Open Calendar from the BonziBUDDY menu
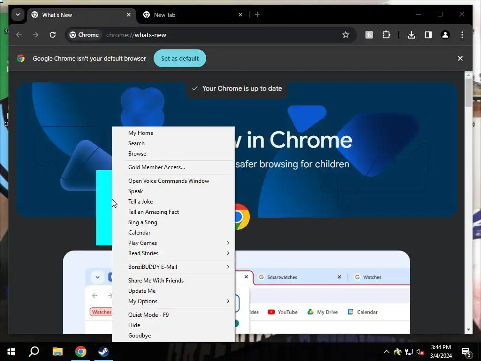This screenshot has width=481, height=361. pos(173,233)
